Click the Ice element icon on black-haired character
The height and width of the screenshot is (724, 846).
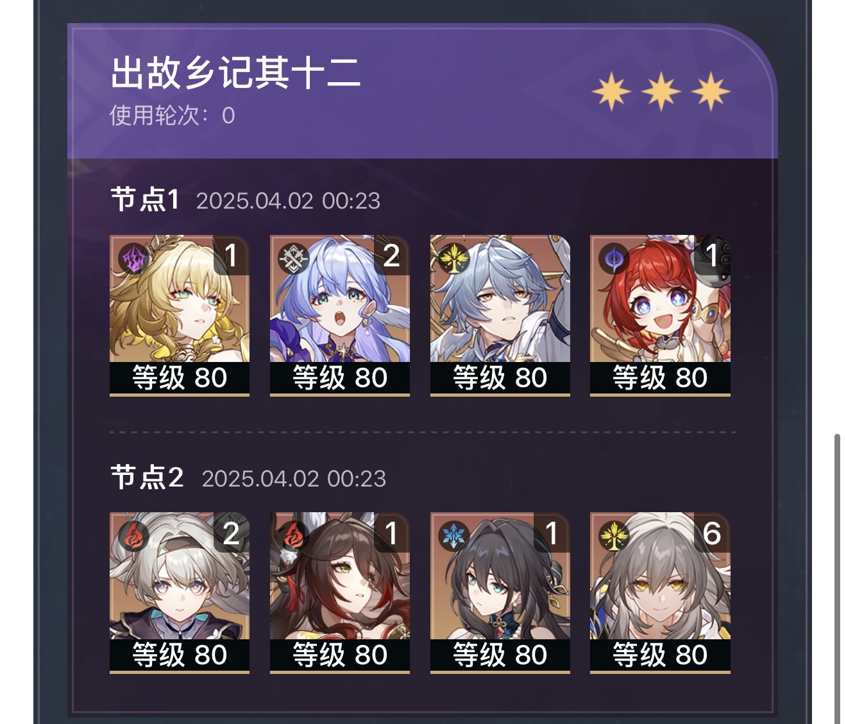click(453, 537)
